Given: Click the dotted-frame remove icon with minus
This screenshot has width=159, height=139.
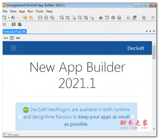Looking at the screenshot, I should (x=92, y=18).
